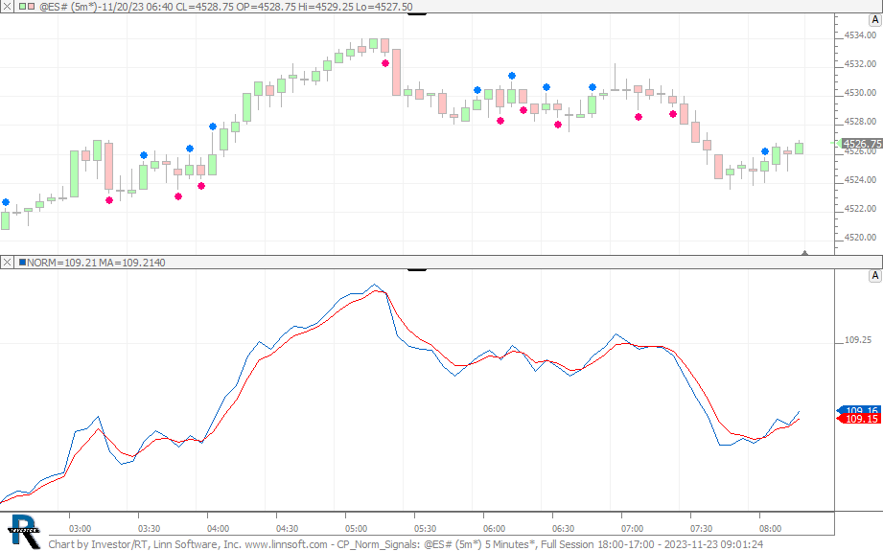This screenshot has height=551, width=883.
Task: Click the 03:00 time axis label
Action: pyautogui.click(x=80, y=529)
